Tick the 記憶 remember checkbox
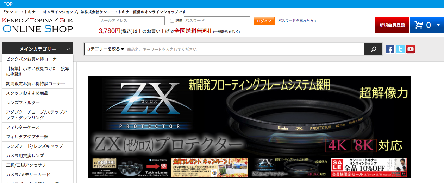 pyautogui.click(x=172, y=21)
